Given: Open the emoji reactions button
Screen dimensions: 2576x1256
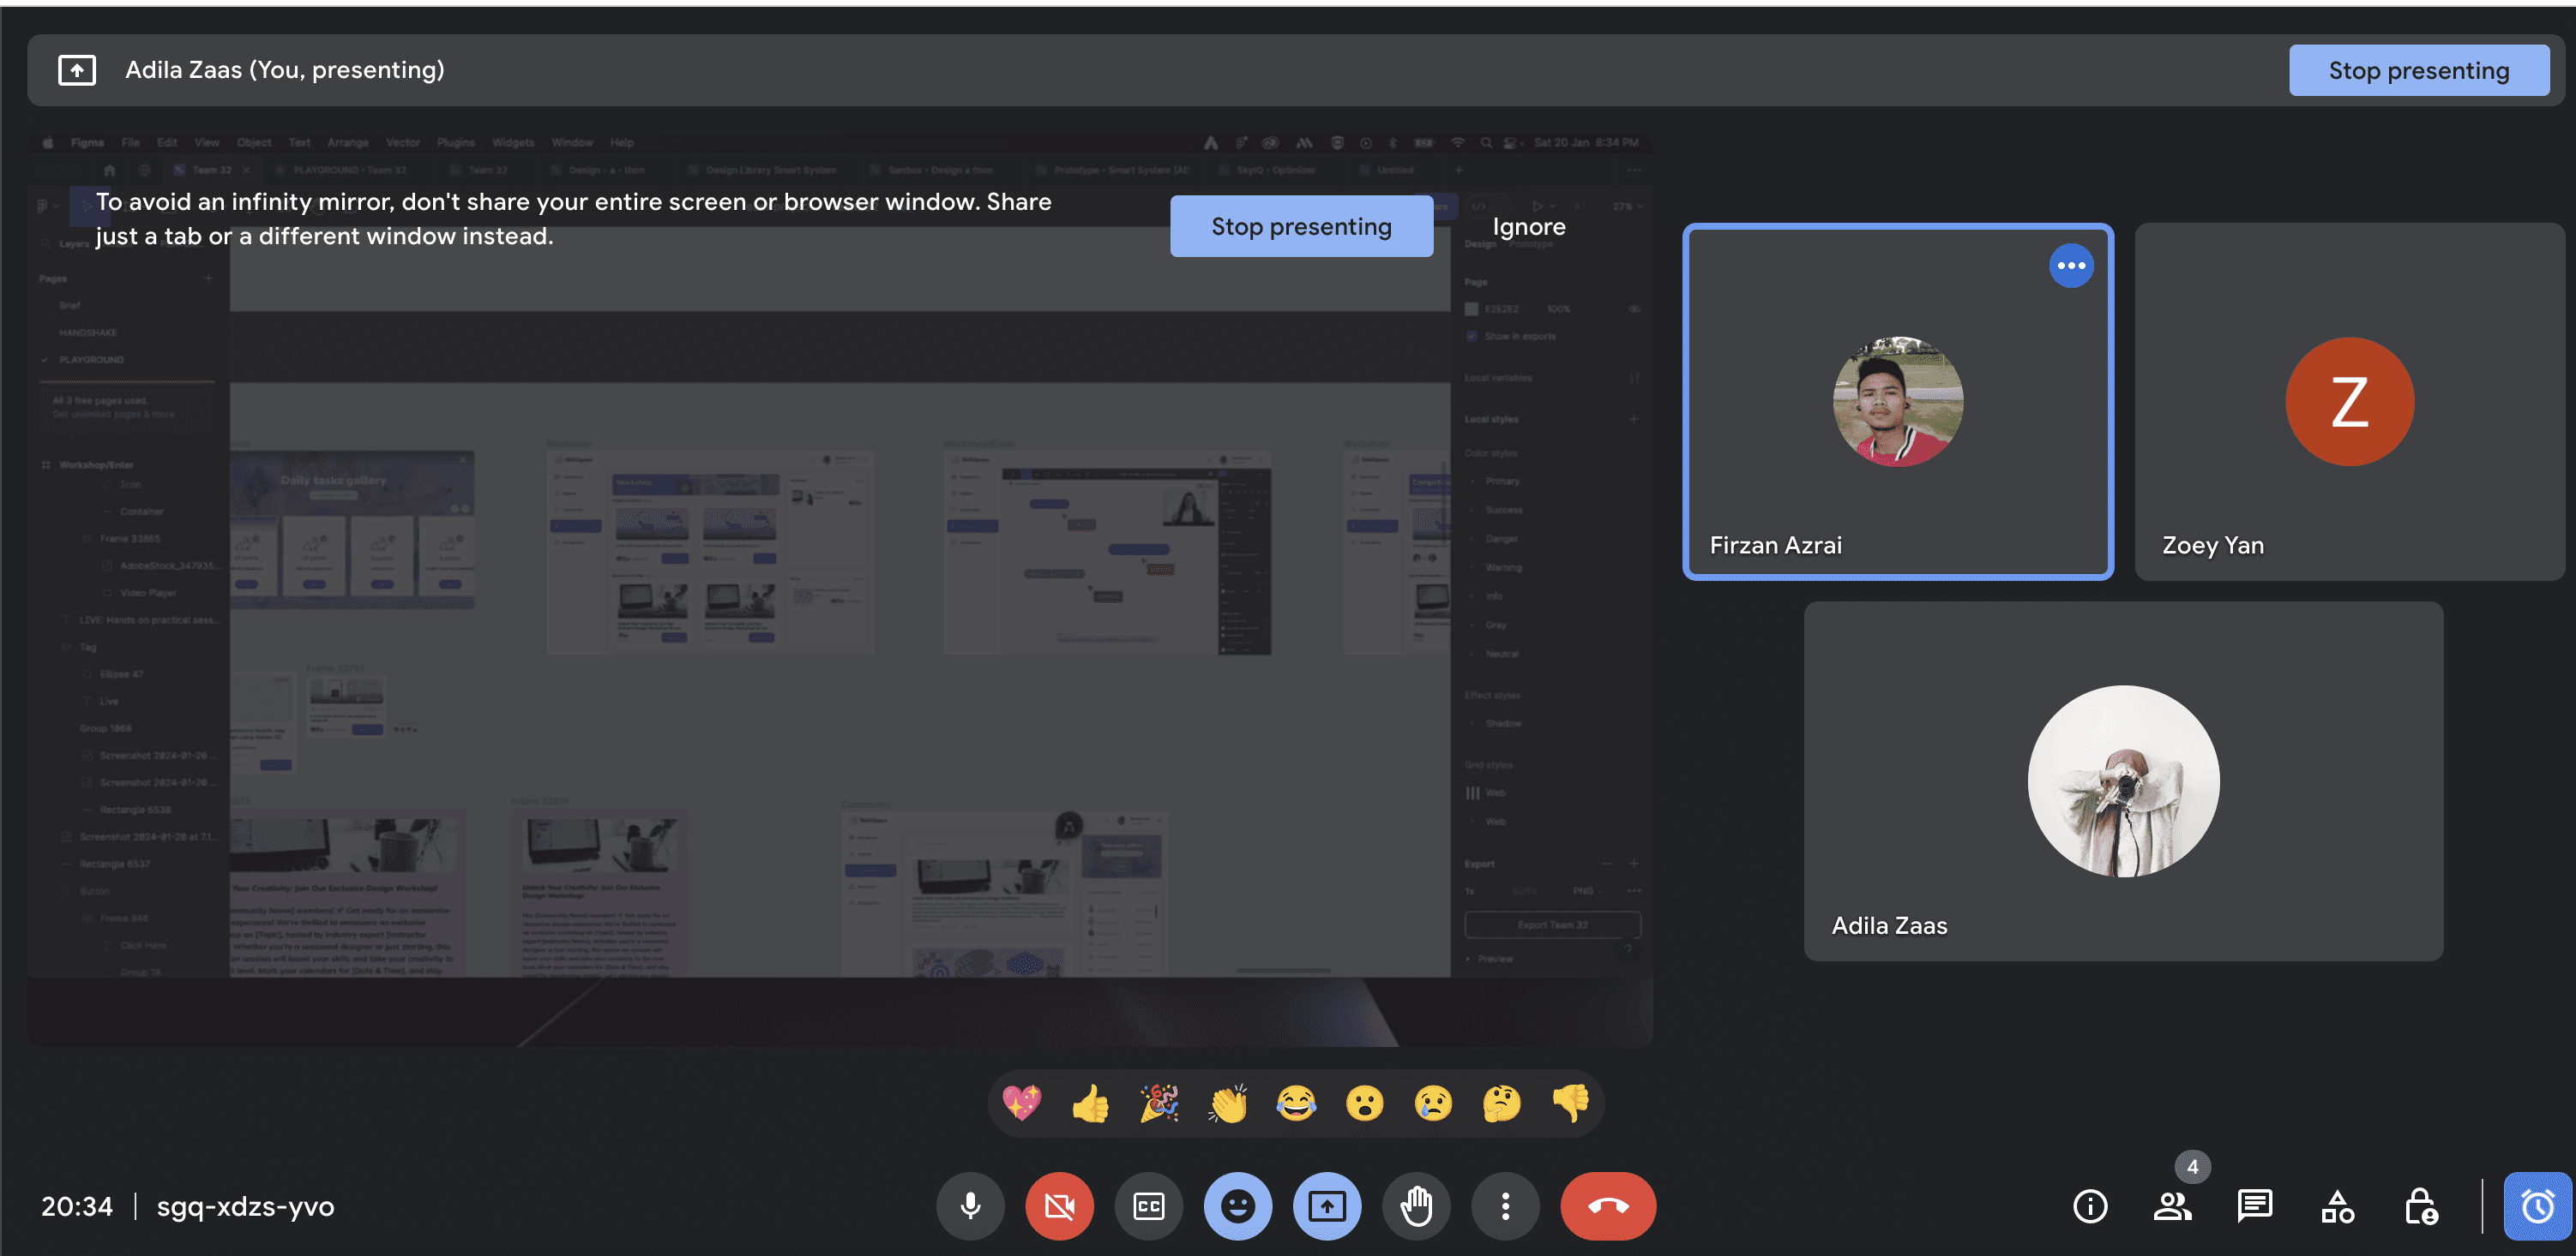Looking at the screenshot, I should (1237, 1205).
